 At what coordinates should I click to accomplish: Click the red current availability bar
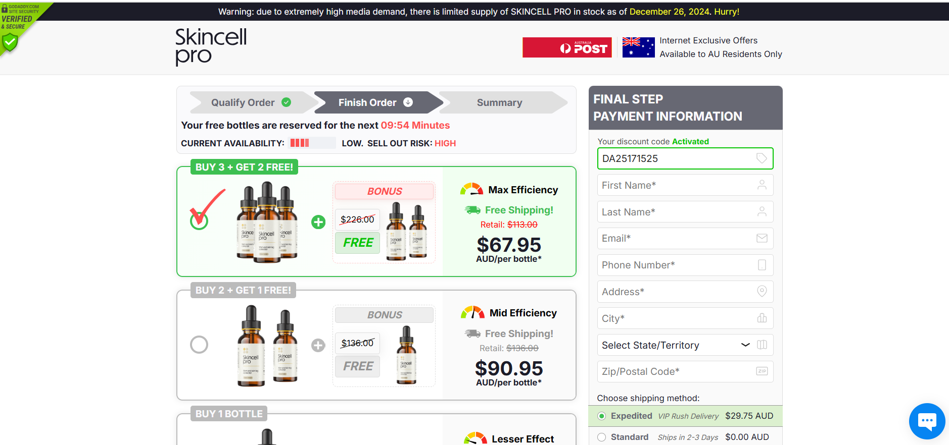click(300, 143)
